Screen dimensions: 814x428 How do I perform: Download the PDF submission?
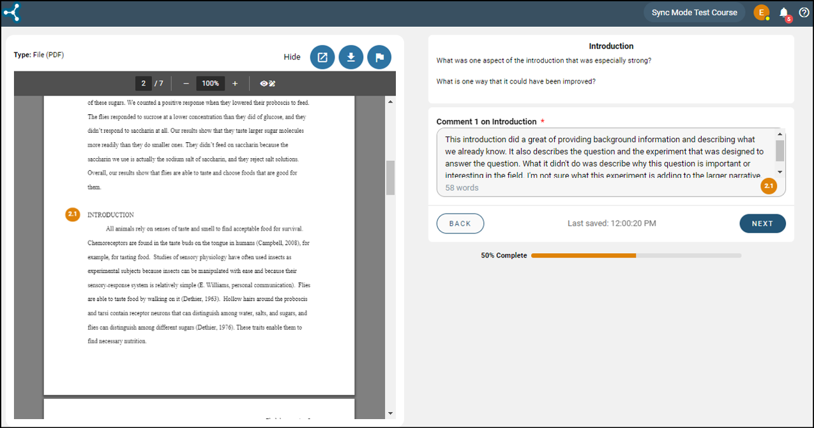click(350, 57)
